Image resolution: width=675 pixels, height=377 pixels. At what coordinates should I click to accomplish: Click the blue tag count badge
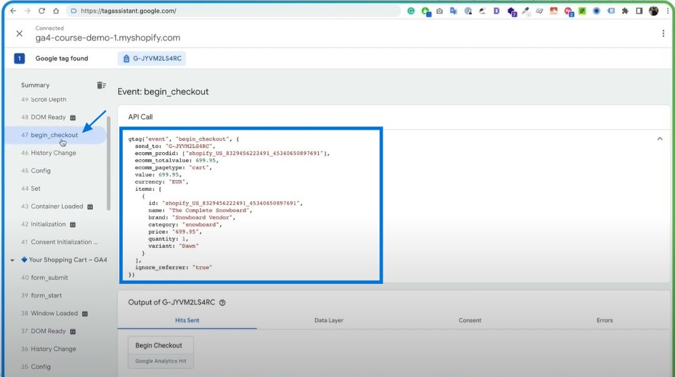(20, 58)
